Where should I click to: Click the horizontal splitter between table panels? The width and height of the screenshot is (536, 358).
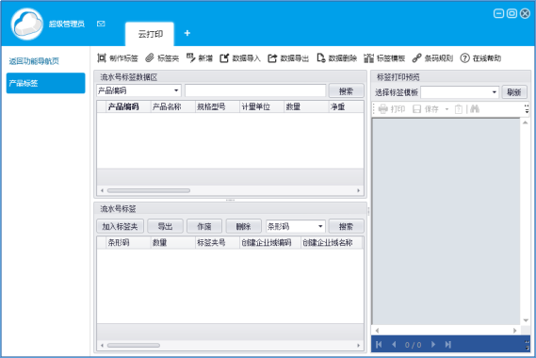(230, 200)
